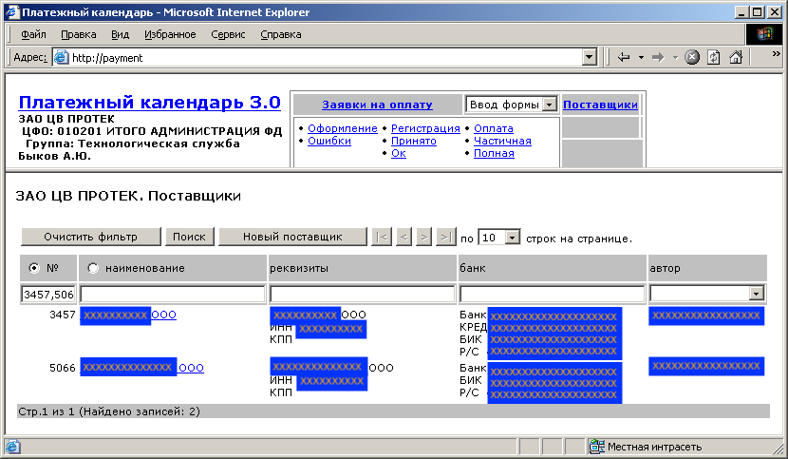
Task: Click the browser Forward arrow icon
Action: pos(657,57)
